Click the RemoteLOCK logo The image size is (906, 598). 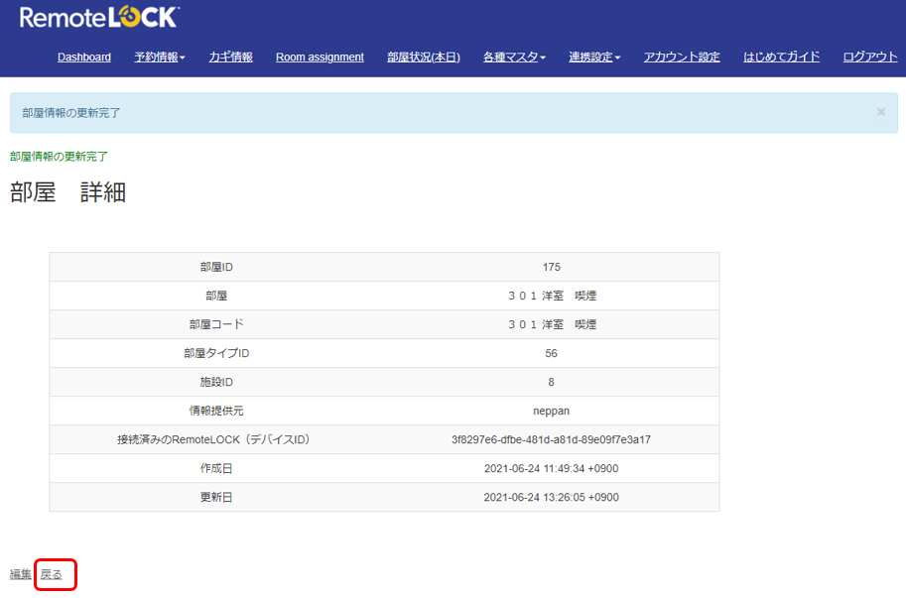pos(99,17)
